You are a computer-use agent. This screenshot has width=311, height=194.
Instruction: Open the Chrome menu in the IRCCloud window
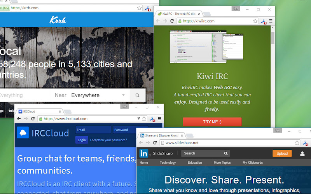tap(159, 119)
